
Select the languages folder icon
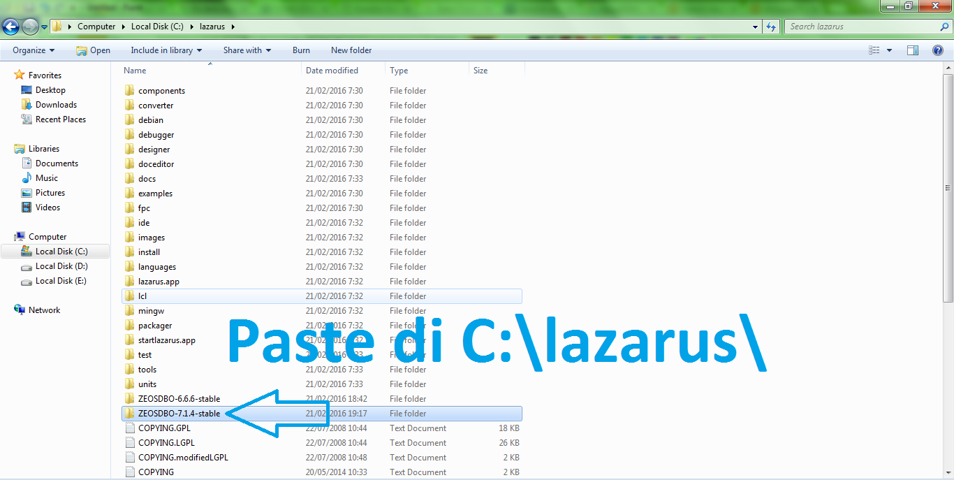[129, 266]
